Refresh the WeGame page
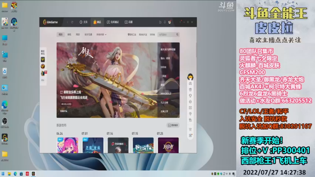Viewport: 315px width, 177px height. [x=72, y=22]
